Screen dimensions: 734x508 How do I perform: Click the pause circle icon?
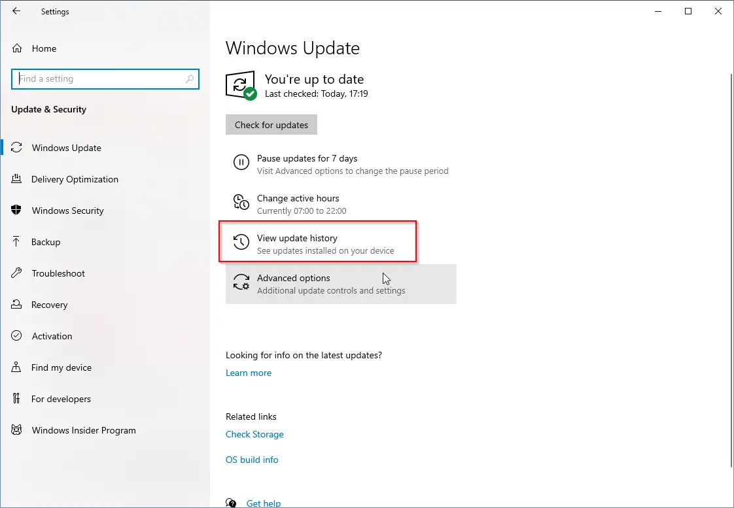click(x=241, y=163)
